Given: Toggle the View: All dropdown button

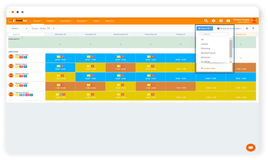Looking at the screenshot, I should click(205, 29).
